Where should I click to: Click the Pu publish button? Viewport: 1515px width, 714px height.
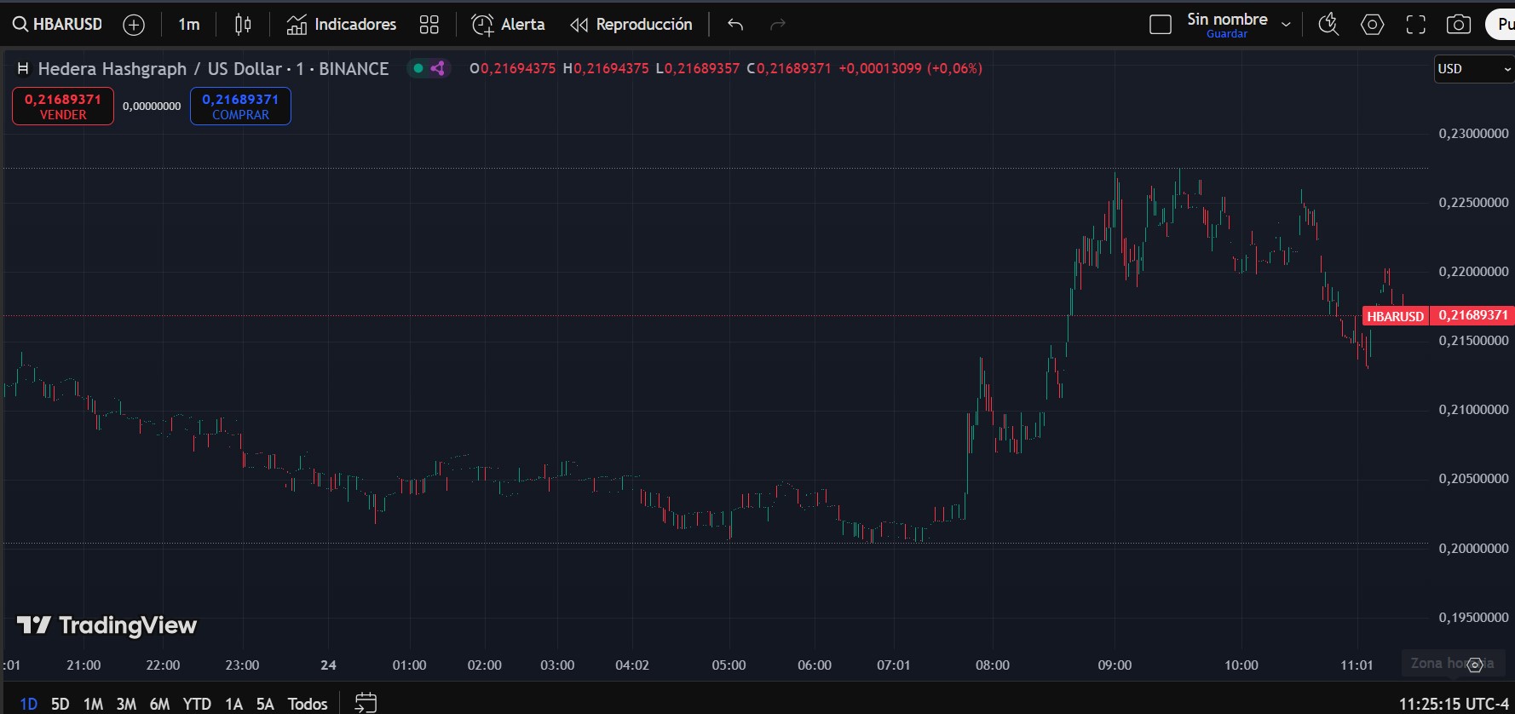coord(1501,25)
